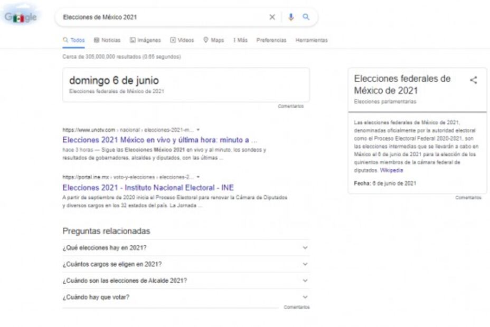Open the Videos results tab
This screenshot has height=327, width=490.
point(182,40)
